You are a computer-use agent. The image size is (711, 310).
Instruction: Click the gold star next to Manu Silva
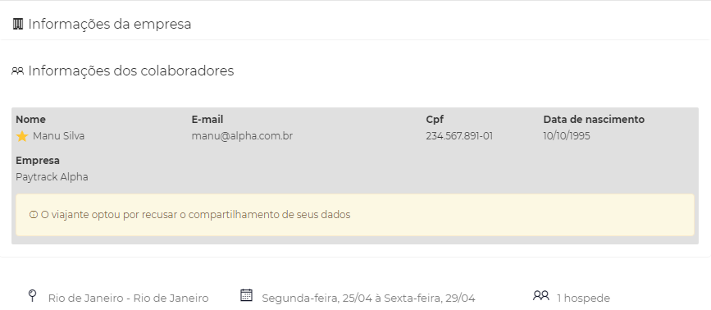click(22, 136)
